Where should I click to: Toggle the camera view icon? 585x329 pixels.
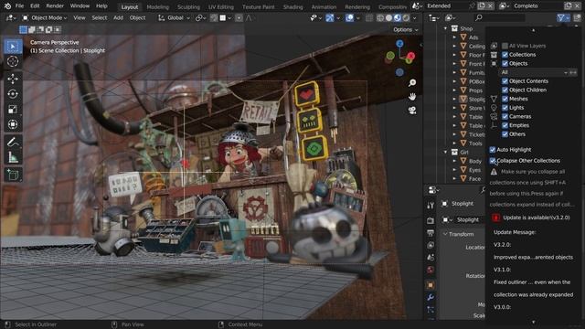tap(412, 110)
